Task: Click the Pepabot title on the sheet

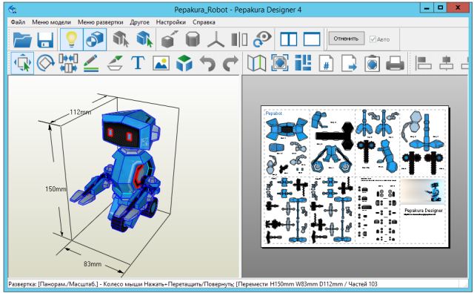Action: tap(273, 113)
